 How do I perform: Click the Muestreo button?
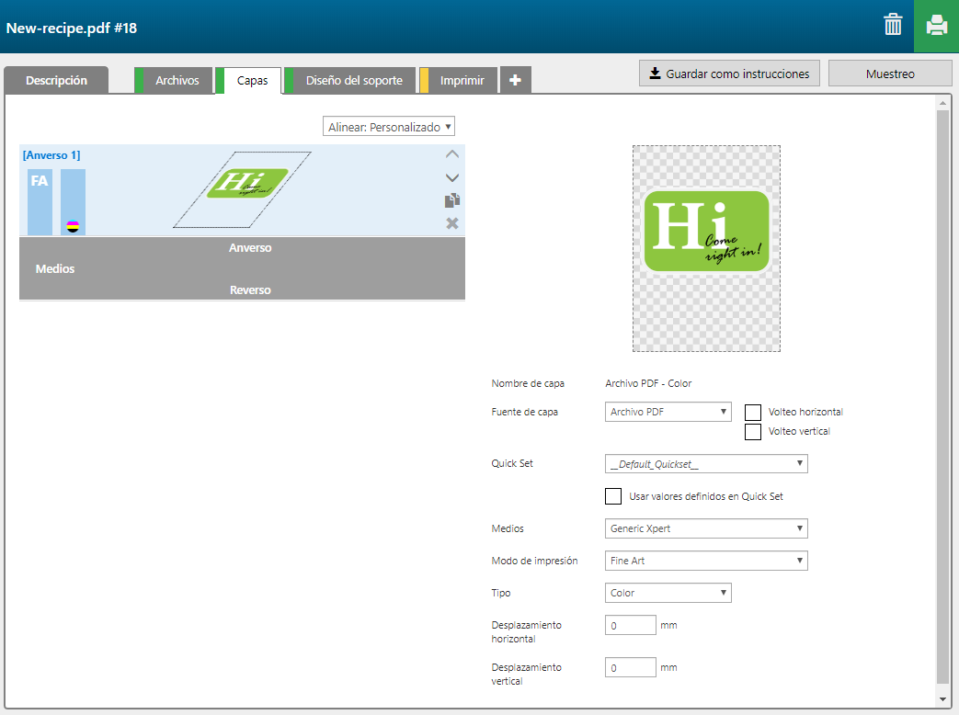(890, 74)
